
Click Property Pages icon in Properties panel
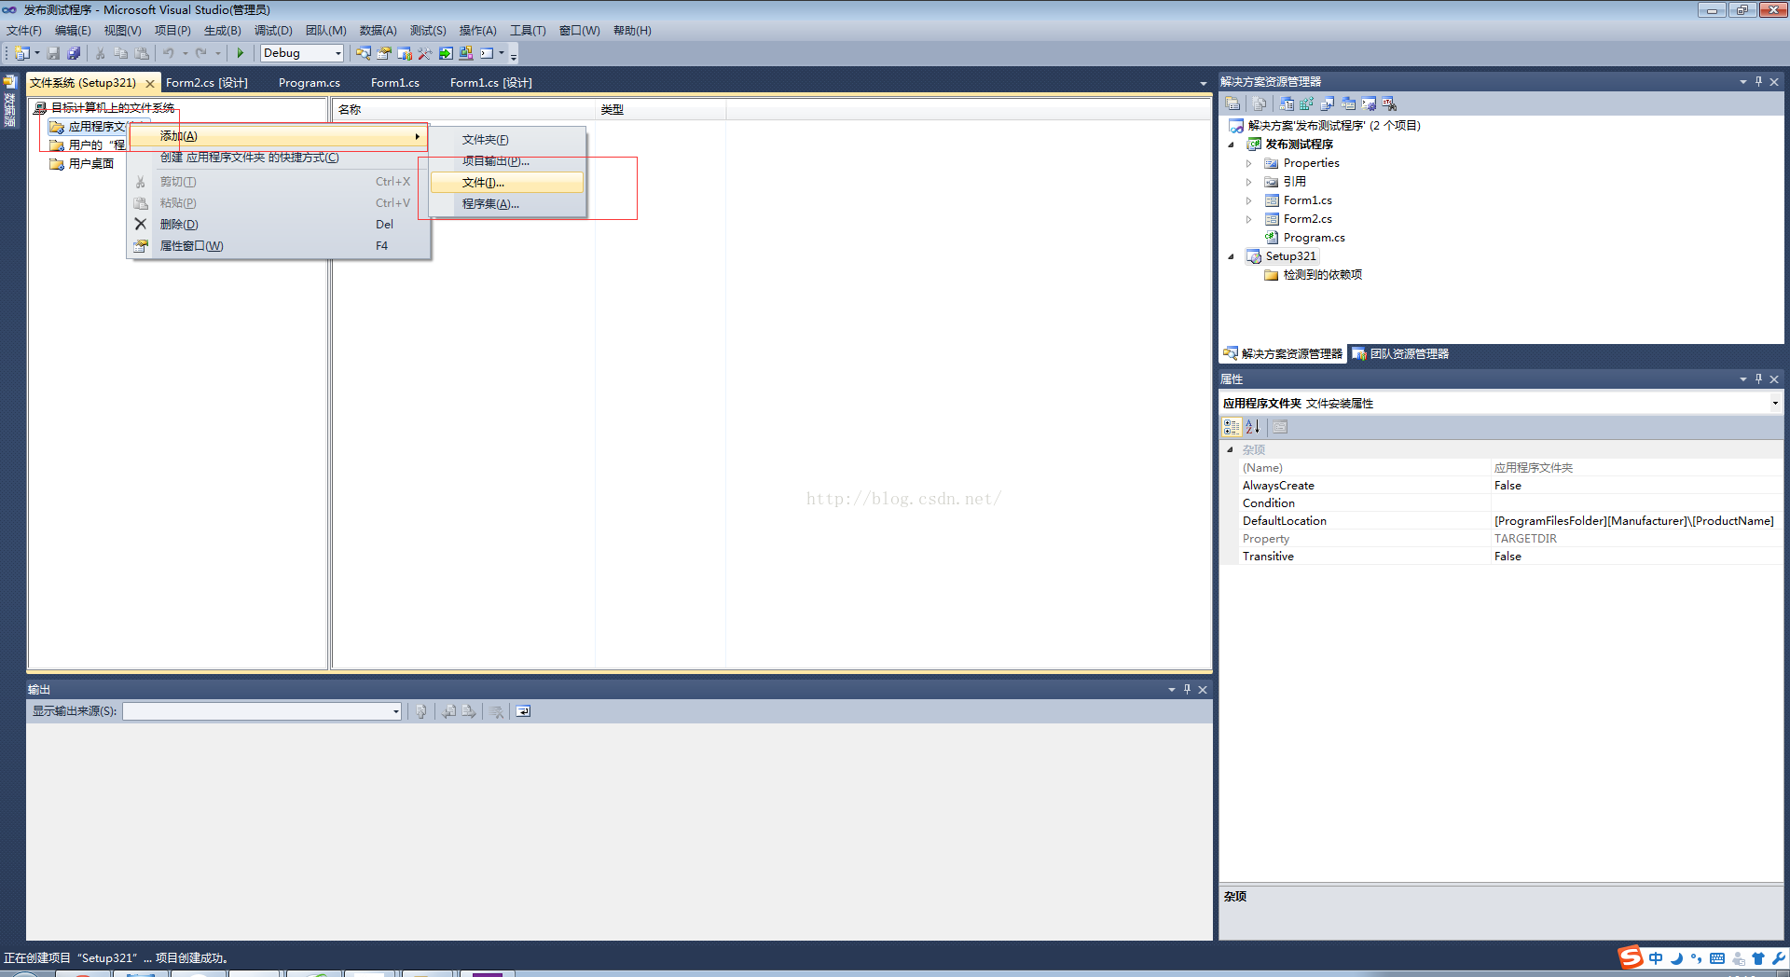tap(1280, 427)
